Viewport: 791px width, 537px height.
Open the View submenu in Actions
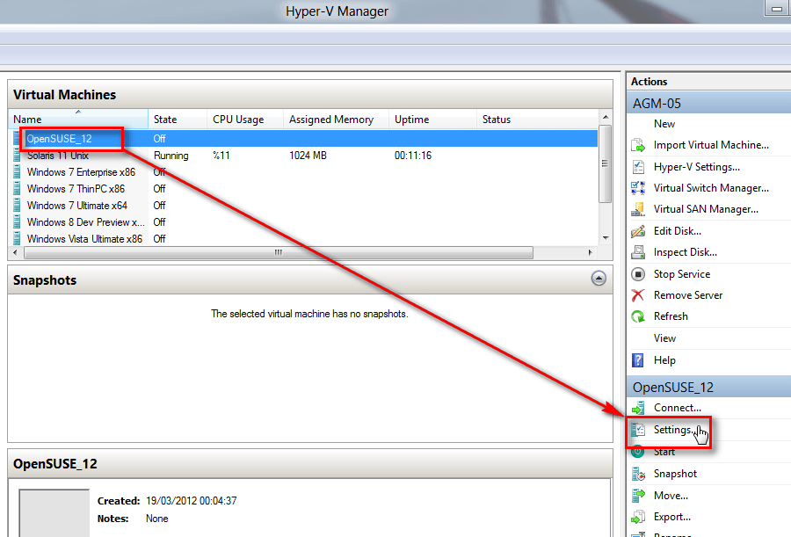click(664, 338)
